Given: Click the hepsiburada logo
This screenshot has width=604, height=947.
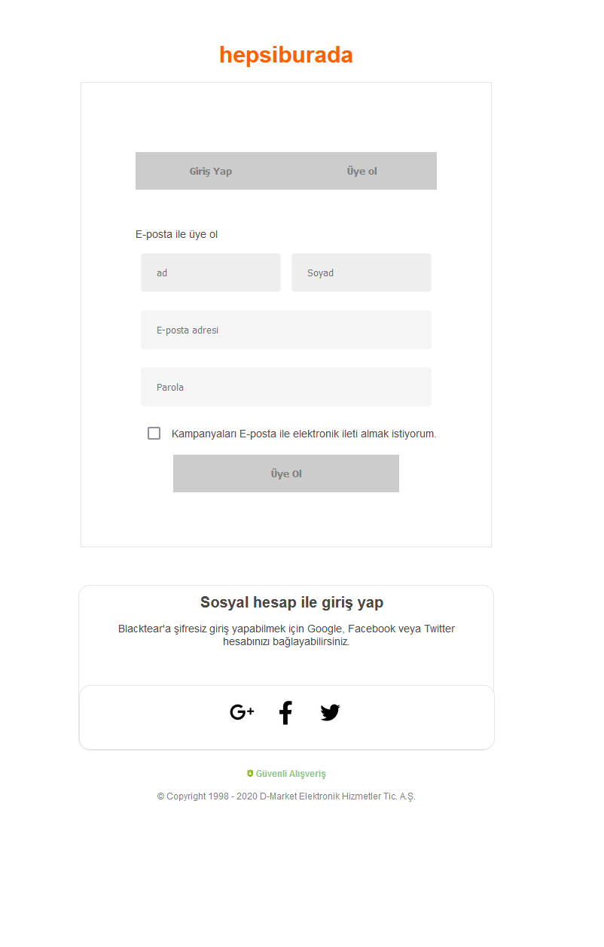Looking at the screenshot, I should pos(286,53).
